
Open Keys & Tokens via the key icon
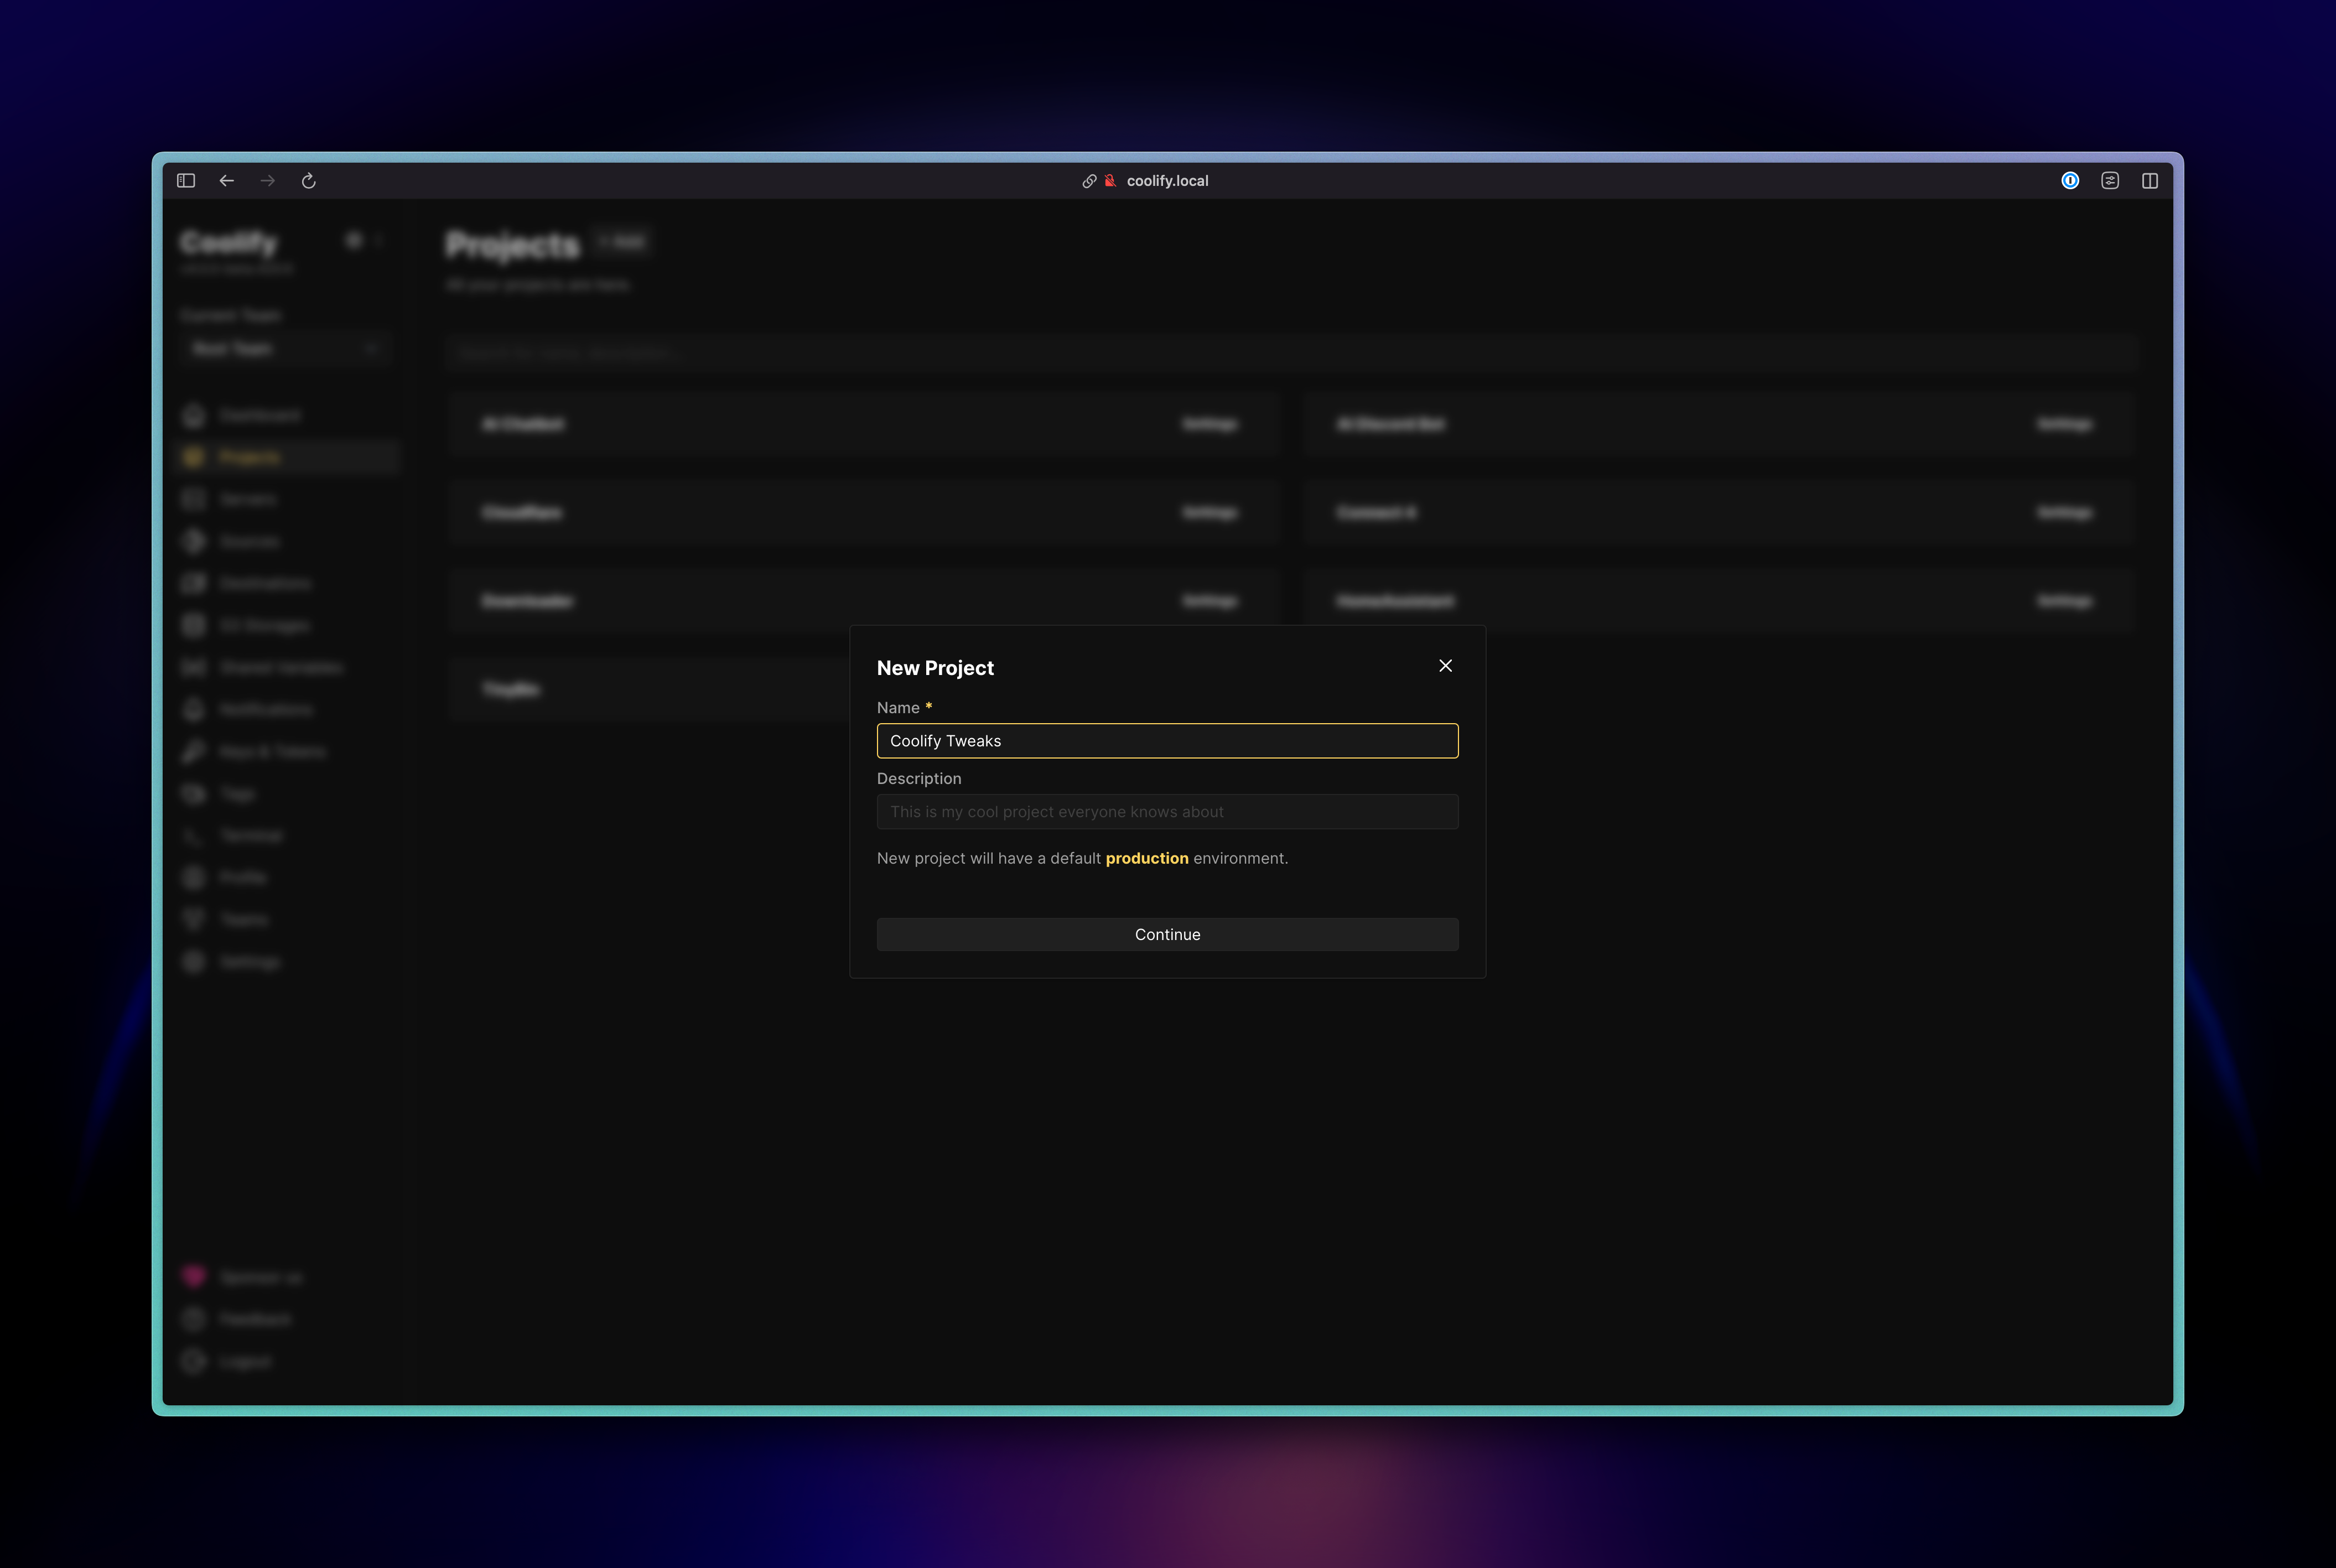[x=193, y=751]
